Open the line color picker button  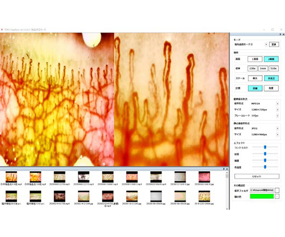pos(277,196)
